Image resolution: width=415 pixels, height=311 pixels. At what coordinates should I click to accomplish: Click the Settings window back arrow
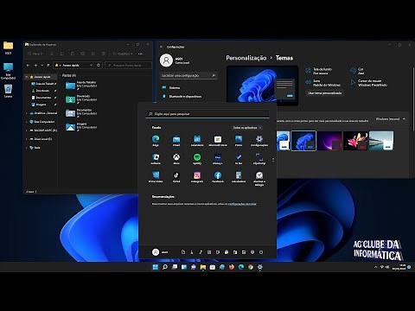point(162,47)
